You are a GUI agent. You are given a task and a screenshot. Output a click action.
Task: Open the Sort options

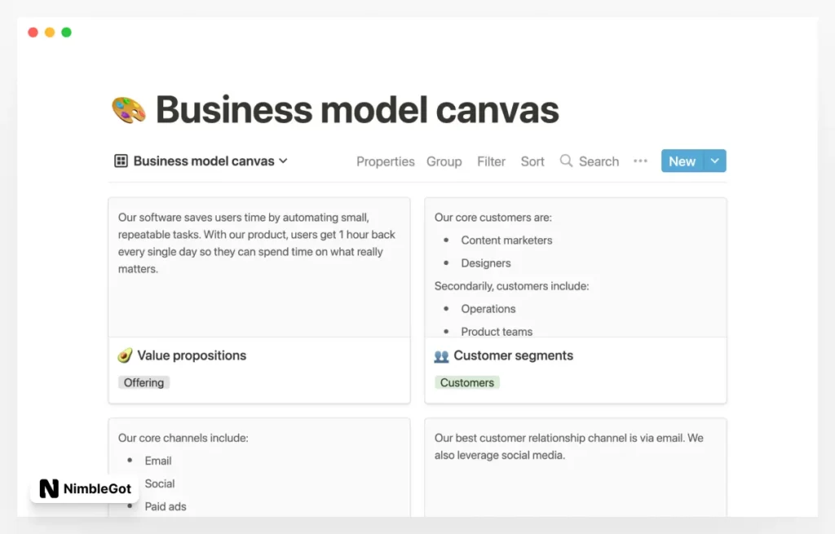click(532, 161)
